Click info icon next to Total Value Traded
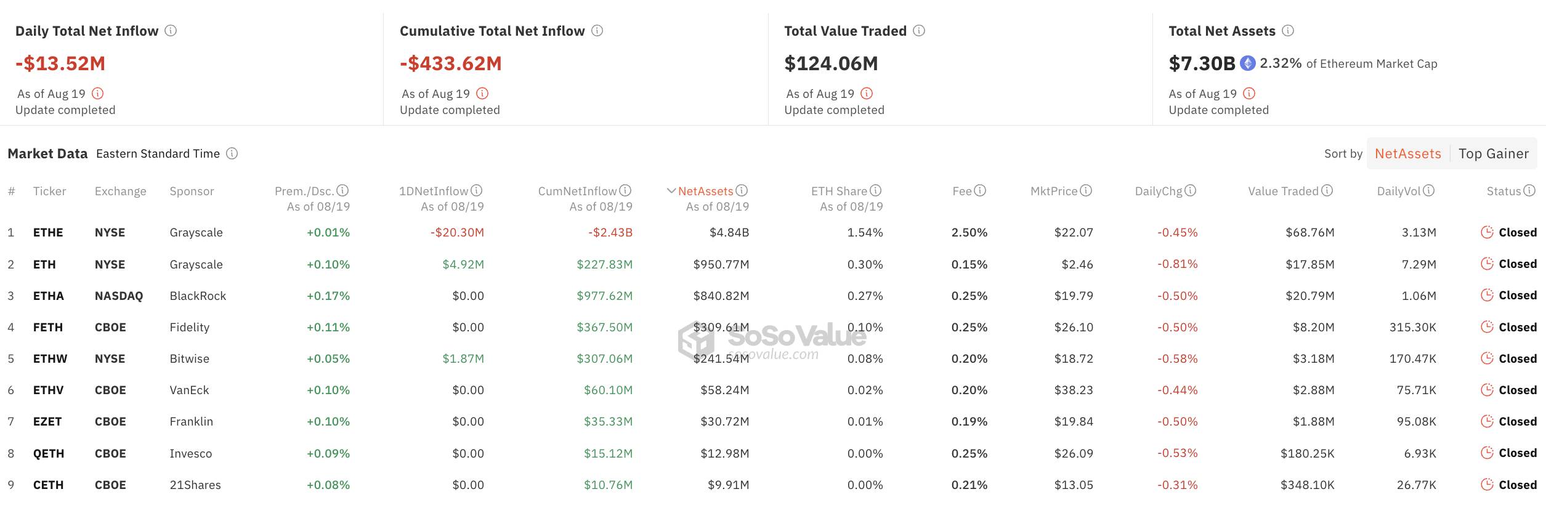The image size is (1546, 505). pos(918,31)
